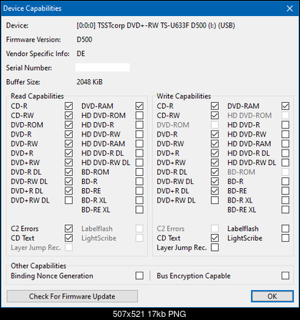The width and height of the screenshot is (300, 320).
Task: Toggle Read CD-R checkbox
Action: pos(69,106)
